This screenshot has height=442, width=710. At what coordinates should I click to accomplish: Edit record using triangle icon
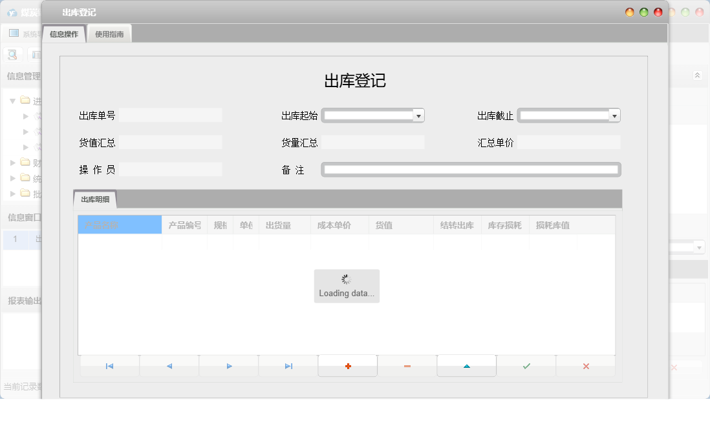[466, 365]
